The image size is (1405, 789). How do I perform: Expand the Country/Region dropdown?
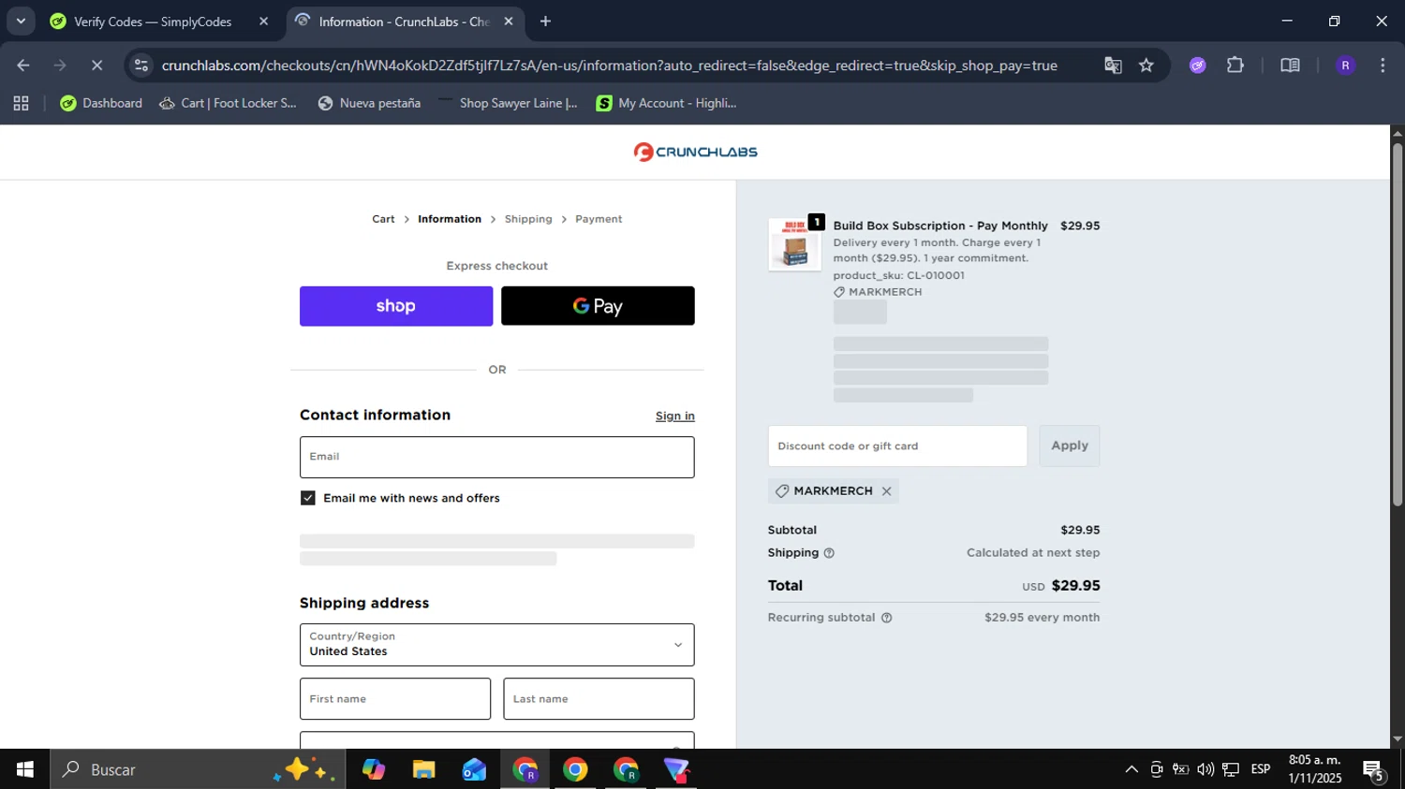[496, 645]
